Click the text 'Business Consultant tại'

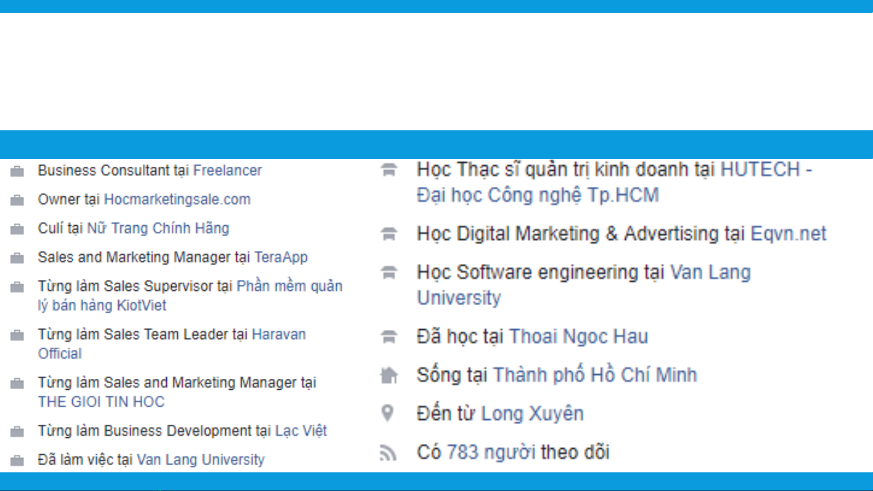pos(113,170)
